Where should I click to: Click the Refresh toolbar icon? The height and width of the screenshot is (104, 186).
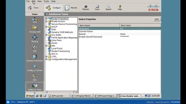coord(86,8)
